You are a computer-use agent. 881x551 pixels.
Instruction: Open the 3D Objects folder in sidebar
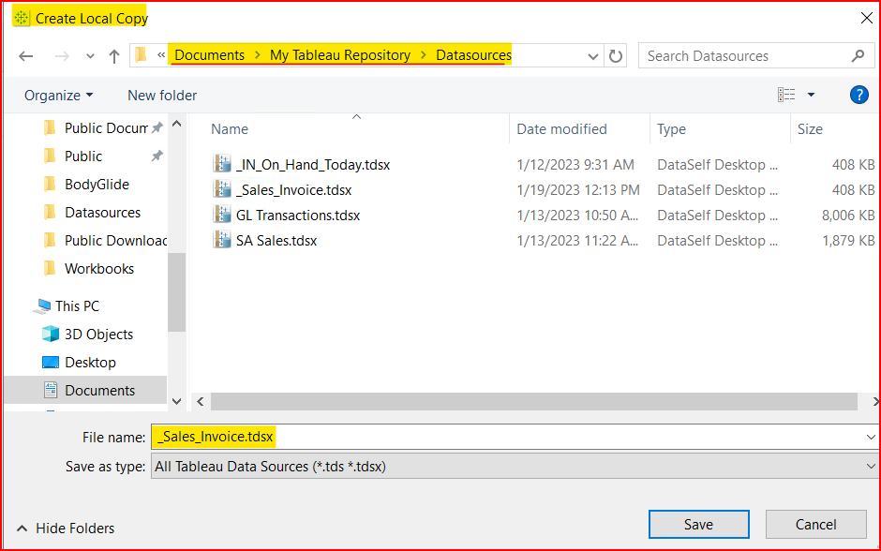[x=98, y=335]
